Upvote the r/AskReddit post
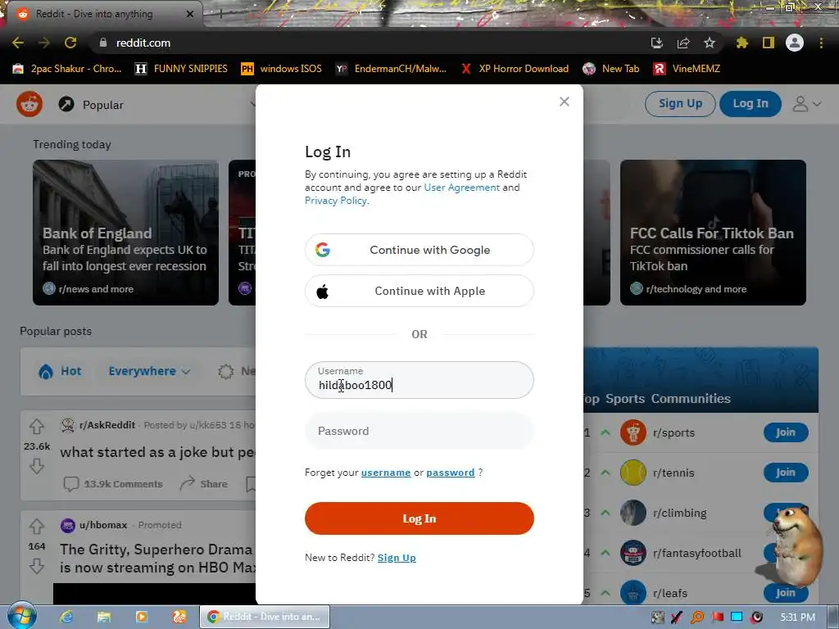The image size is (839, 629). click(36, 426)
